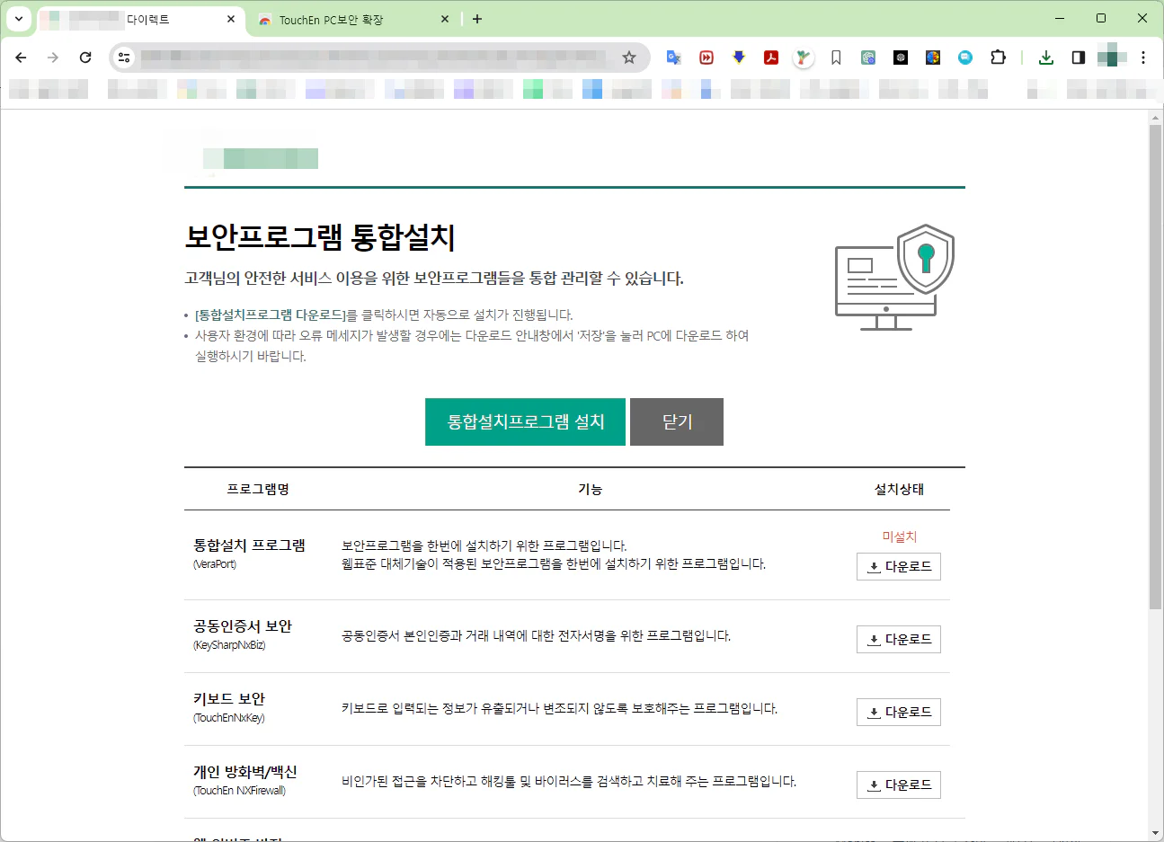
Task: Toggle the Chrome side panel
Action: pyautogui.click(x=1079, y=58)
